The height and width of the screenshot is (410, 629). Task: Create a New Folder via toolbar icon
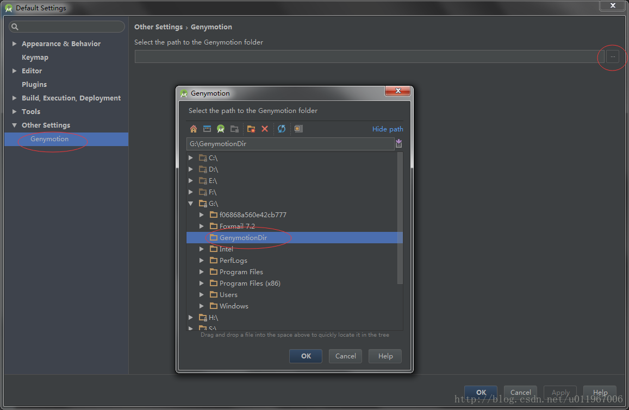[x=251, y=129]
